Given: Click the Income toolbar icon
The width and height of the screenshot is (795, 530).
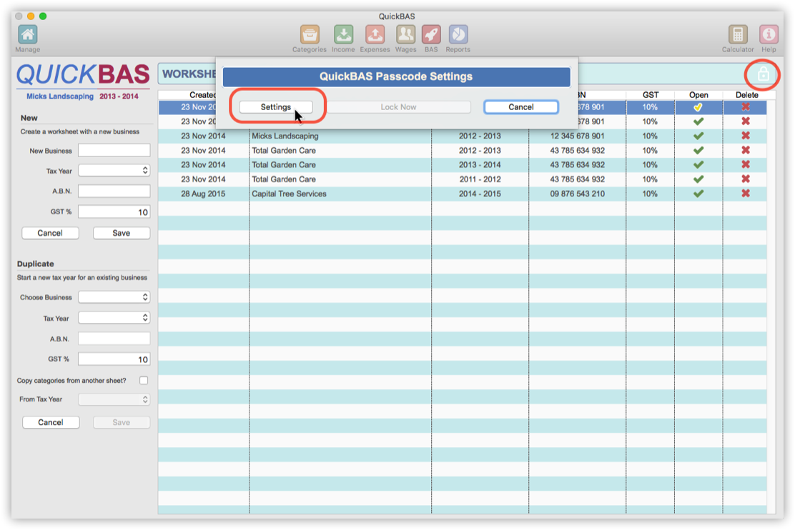Looking at the screenshot, I should pyautogui.click(x=343, y=34).
